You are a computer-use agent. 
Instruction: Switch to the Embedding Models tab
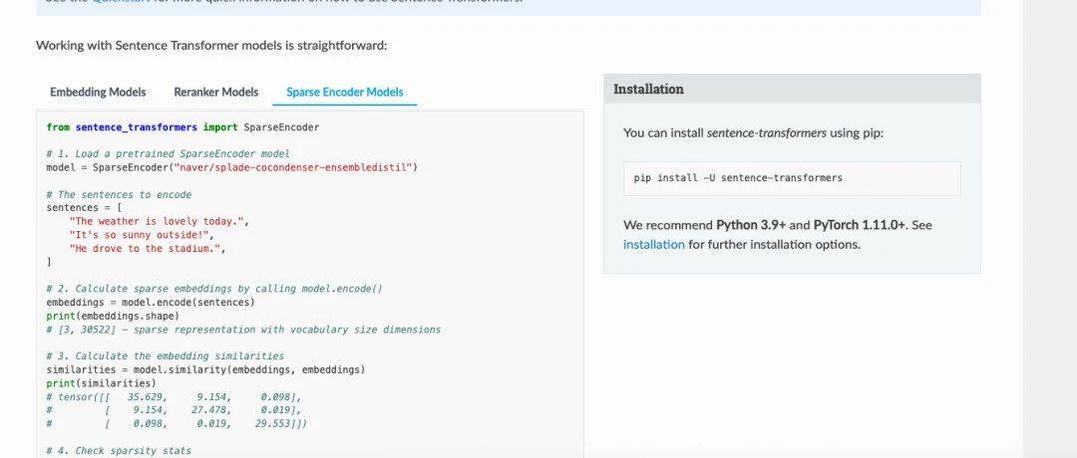98,92
